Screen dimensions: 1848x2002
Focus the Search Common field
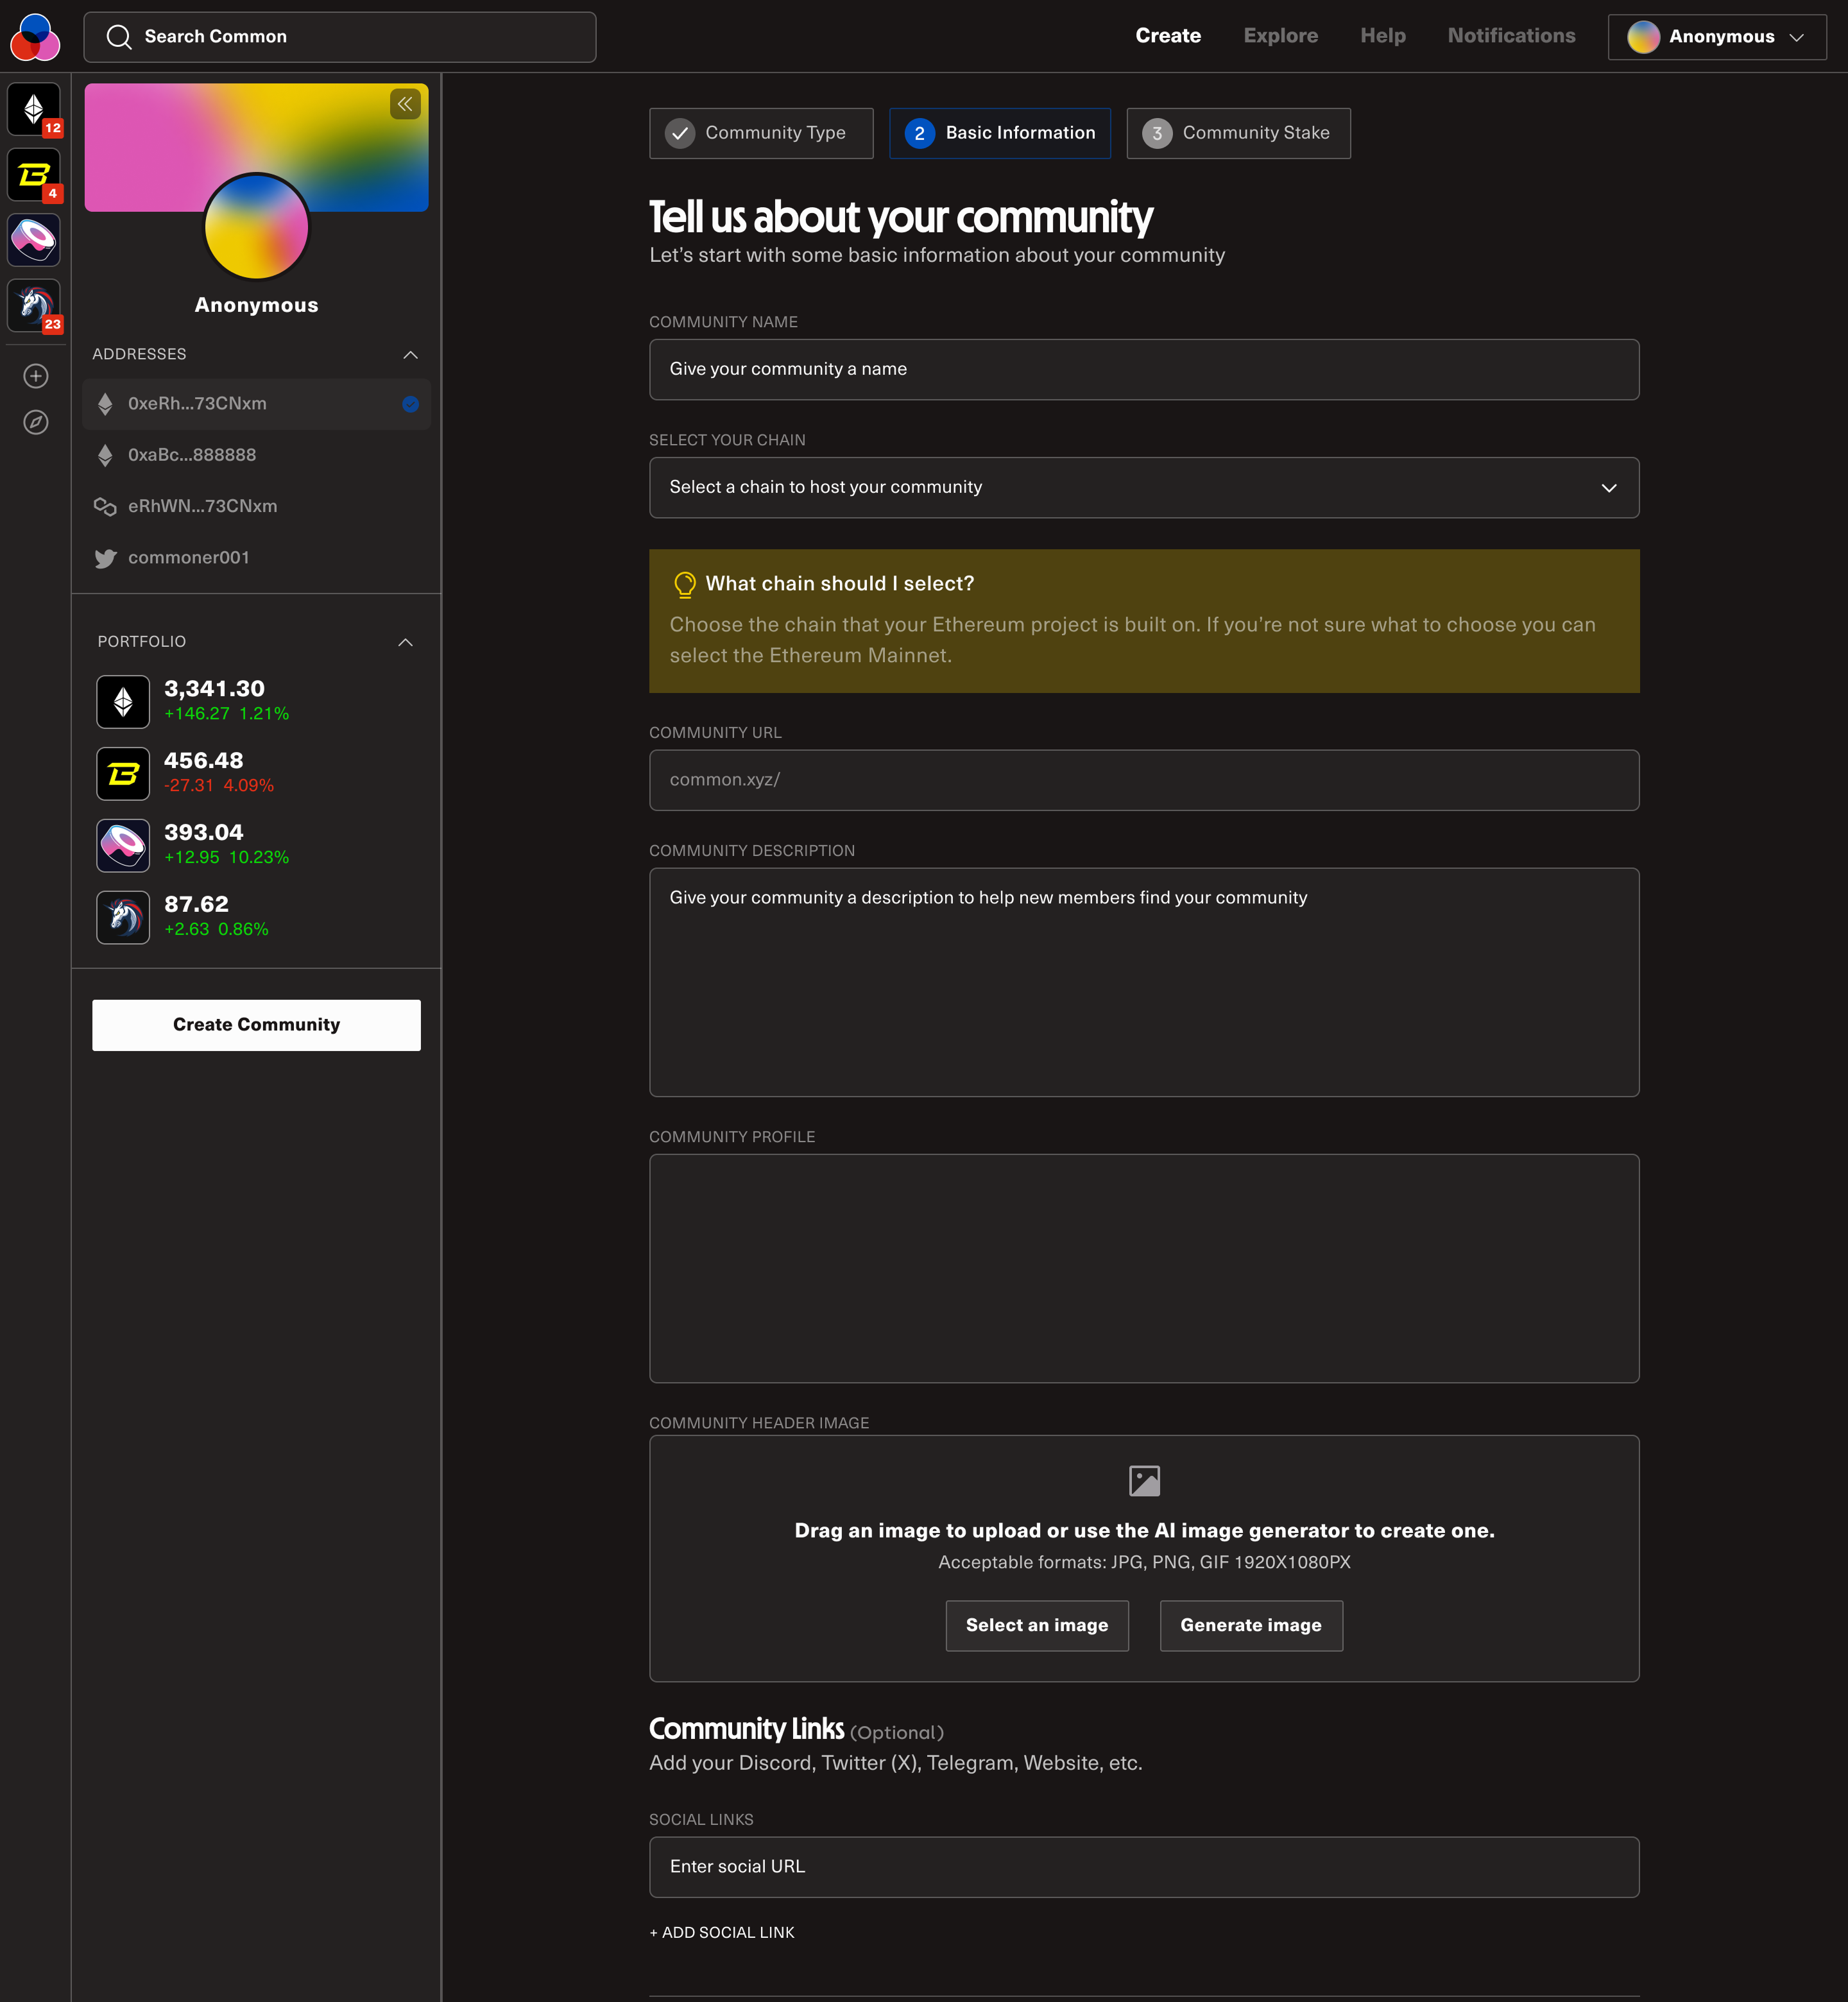click(x=340, y=37)
